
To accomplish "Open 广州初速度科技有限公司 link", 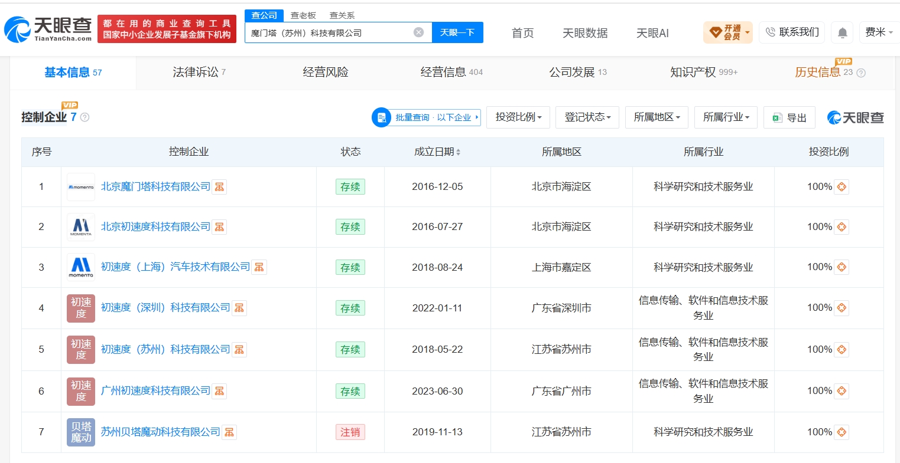I will pos(156,390).
